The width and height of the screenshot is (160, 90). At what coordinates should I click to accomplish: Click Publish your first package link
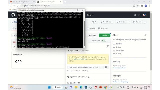[121, 82]
